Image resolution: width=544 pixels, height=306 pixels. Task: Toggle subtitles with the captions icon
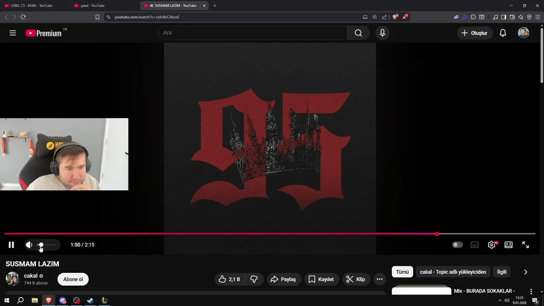474,245
